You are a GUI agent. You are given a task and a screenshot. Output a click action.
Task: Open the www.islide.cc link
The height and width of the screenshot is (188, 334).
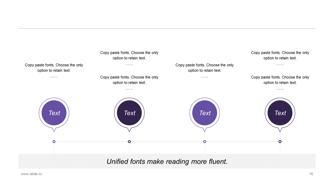(x=31, y=174)
